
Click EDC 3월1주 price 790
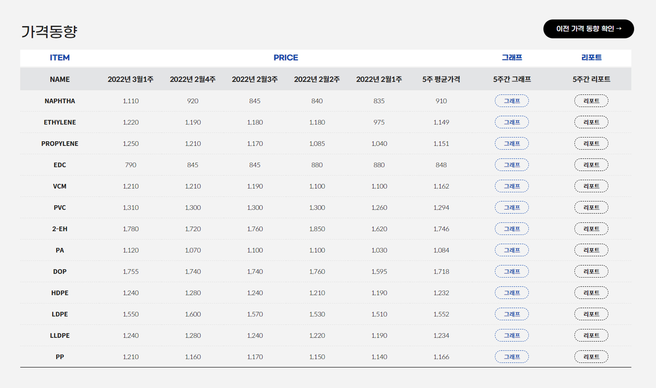coord(130,165)
